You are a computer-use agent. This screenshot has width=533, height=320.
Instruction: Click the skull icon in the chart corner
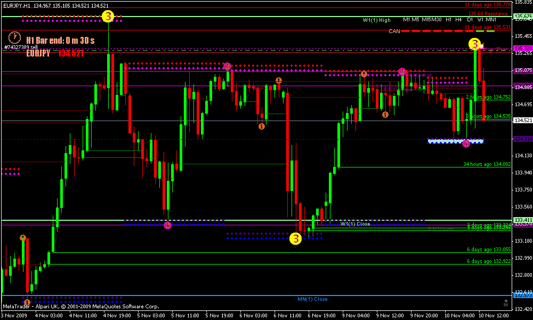coord(506,302)
